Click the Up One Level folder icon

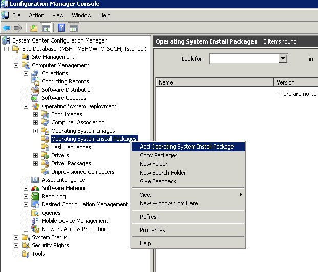point(34,28)
